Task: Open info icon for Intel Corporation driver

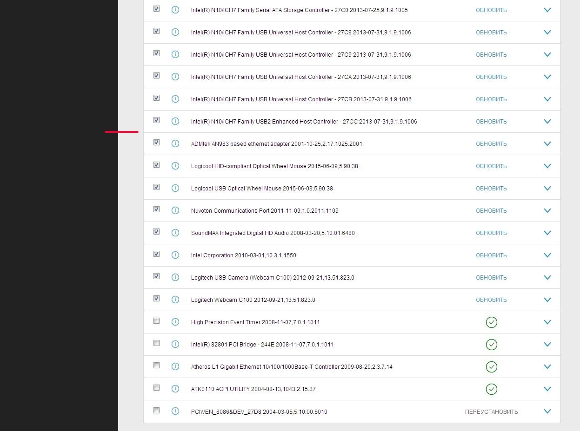Action: [x=175, y=255]
